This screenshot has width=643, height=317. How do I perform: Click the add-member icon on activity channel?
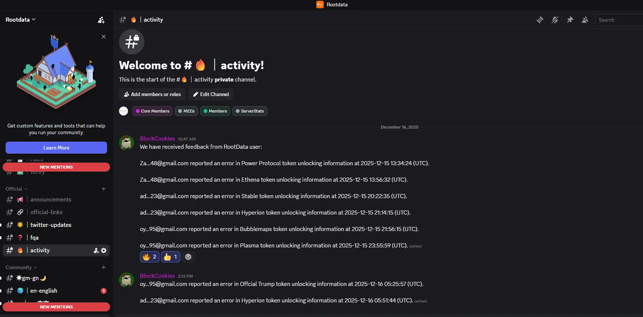pyautogui.click(x=96, y=250)
